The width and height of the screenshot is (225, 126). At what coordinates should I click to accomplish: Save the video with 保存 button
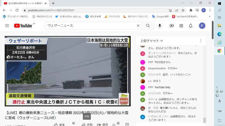click(102, 125)
